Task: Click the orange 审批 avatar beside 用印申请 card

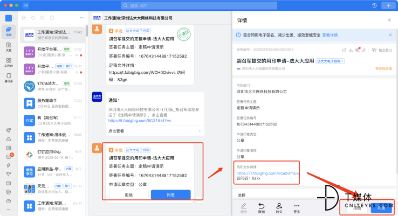Action: pos(97,148)
